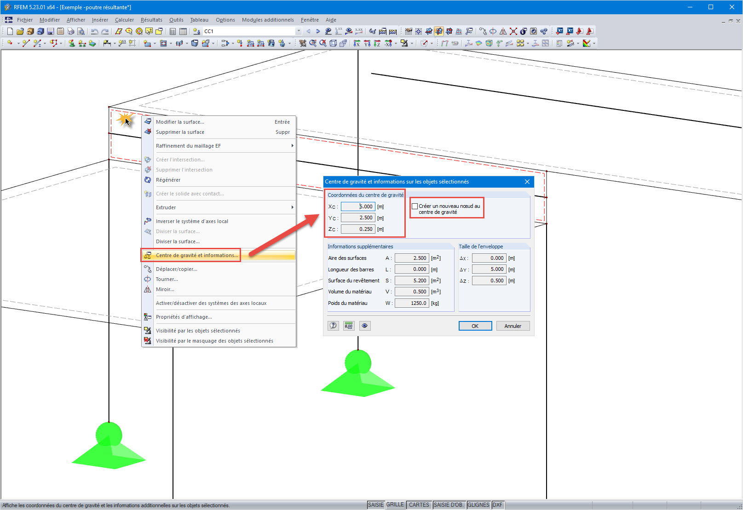The image size is (743, 510).
Task: Select Supprimer la surface in context menu
Action: pyautogui.click(x=219, y=132)
